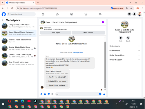The image size is (145, 109).
Task: Open the Facebook menu grid icon
Action: coord(129,14)
